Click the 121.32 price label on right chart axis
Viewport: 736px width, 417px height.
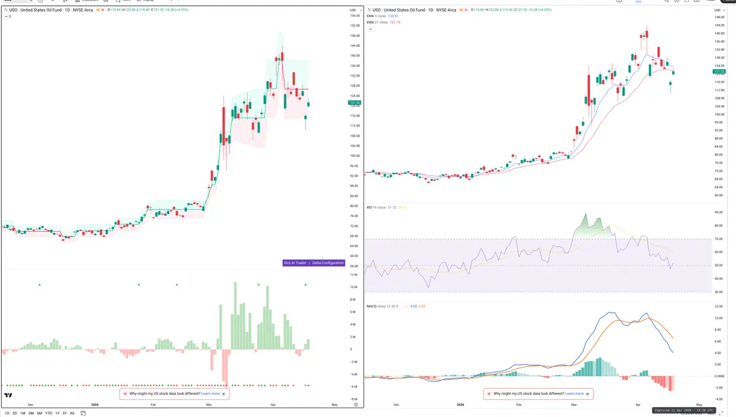point(719,72)
